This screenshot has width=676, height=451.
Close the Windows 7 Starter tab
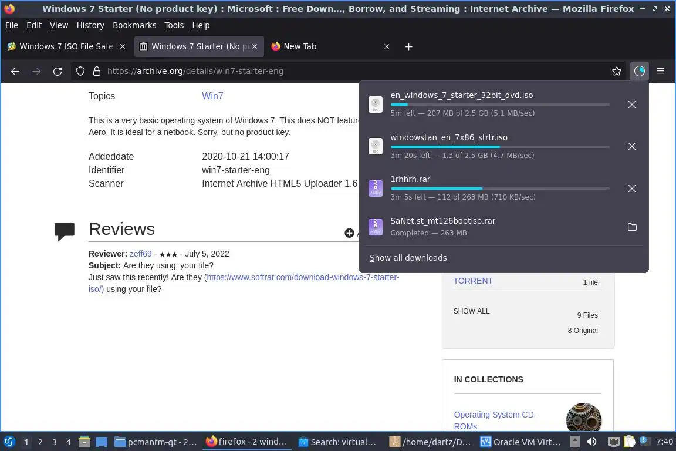(x=255, y=46)
